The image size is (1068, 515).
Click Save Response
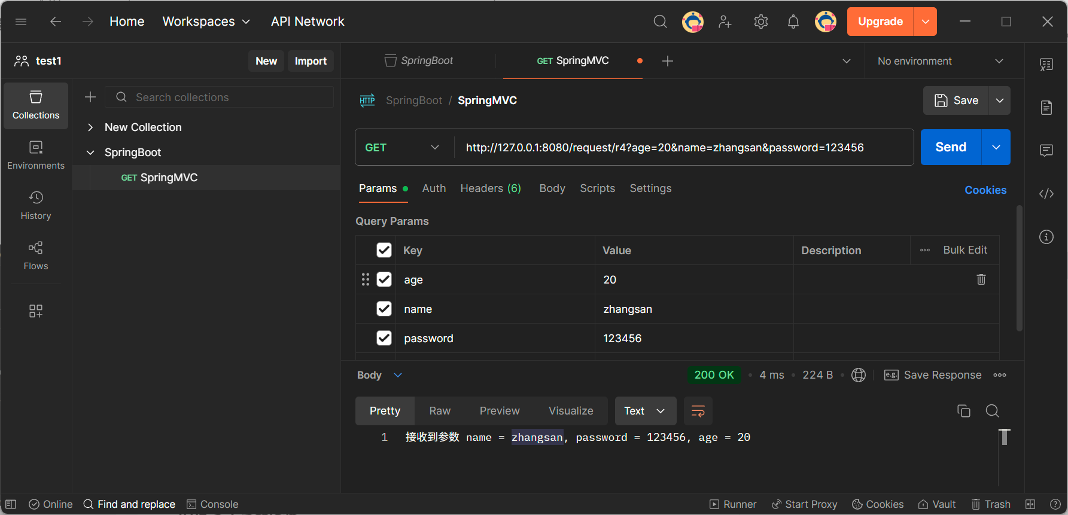(933, 375)
